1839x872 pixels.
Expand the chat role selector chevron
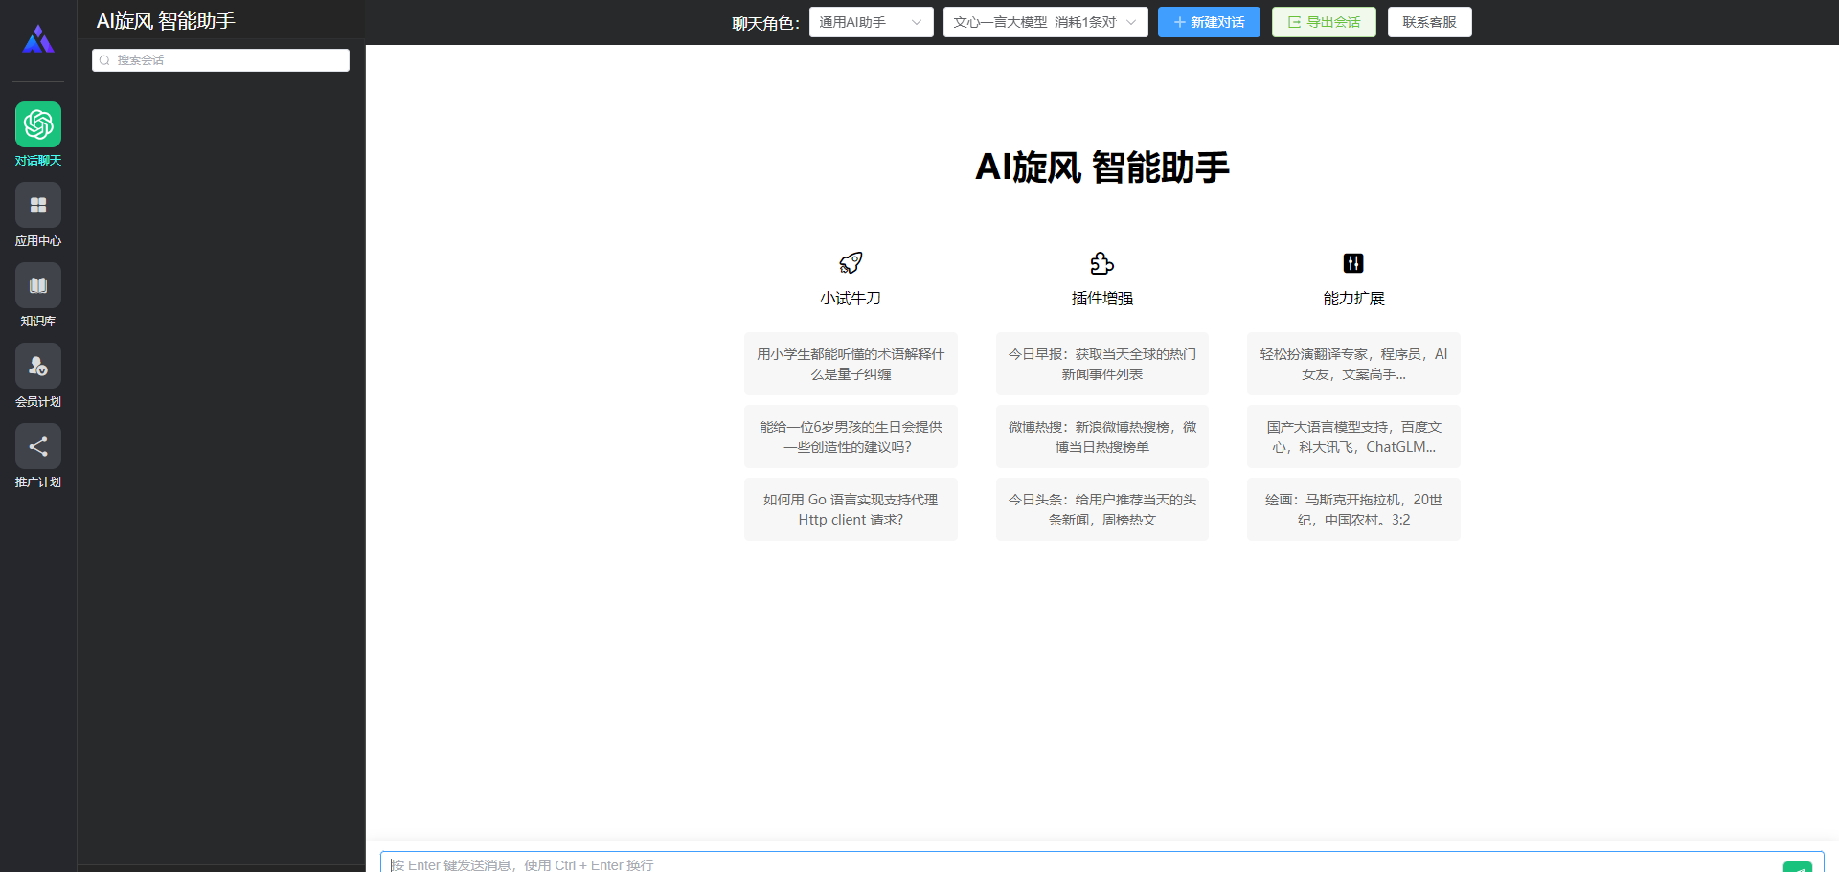(x=917, y=21)
